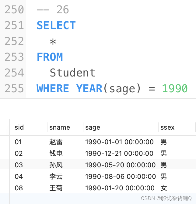Select line number 253 in gutter
The image size is (196, 204).
click(x=14, y=57)
